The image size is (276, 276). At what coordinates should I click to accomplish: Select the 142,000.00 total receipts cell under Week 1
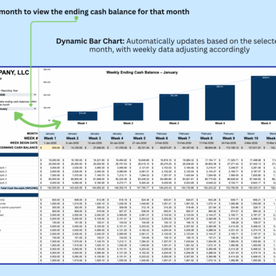pos(50,188)
